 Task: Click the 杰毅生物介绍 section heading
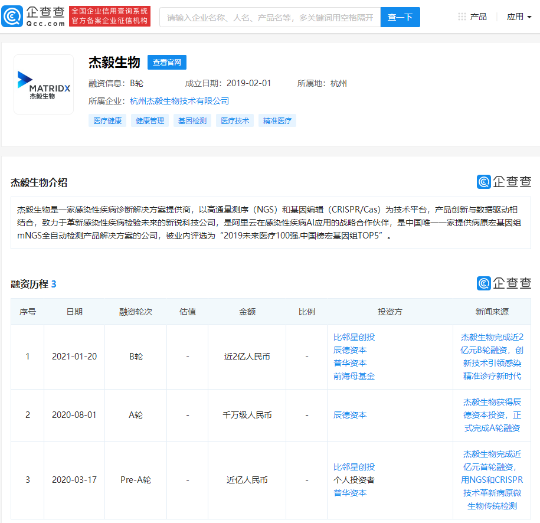(x=39, y=182)
